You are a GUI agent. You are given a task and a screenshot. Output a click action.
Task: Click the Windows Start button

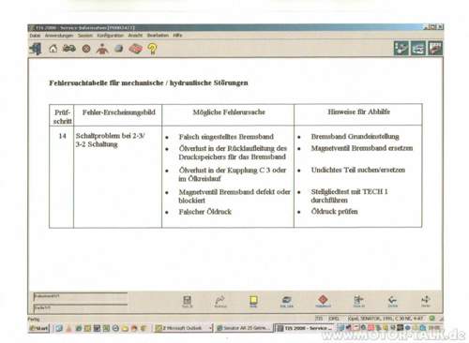click(x=38, y=328)
